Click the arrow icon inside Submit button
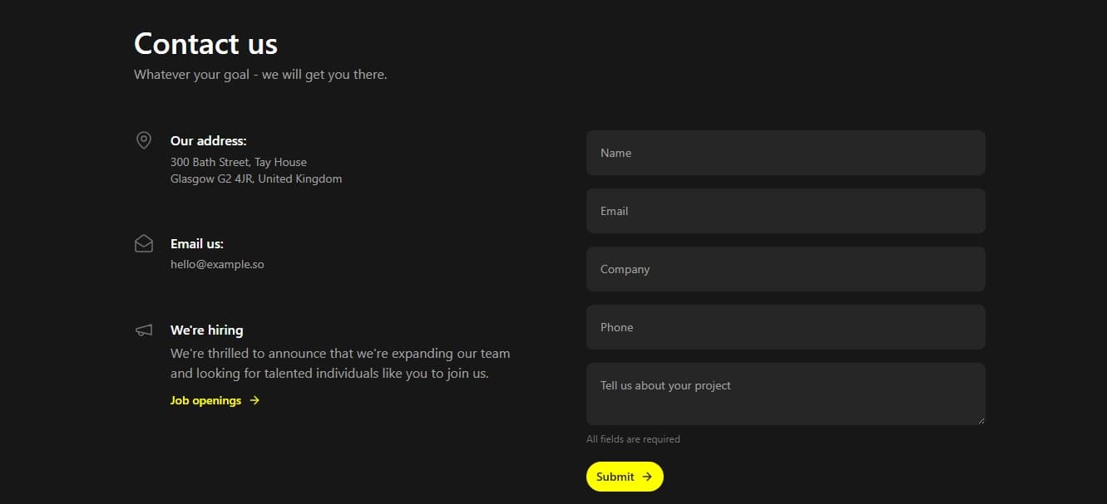 click(x=647, y=477)
